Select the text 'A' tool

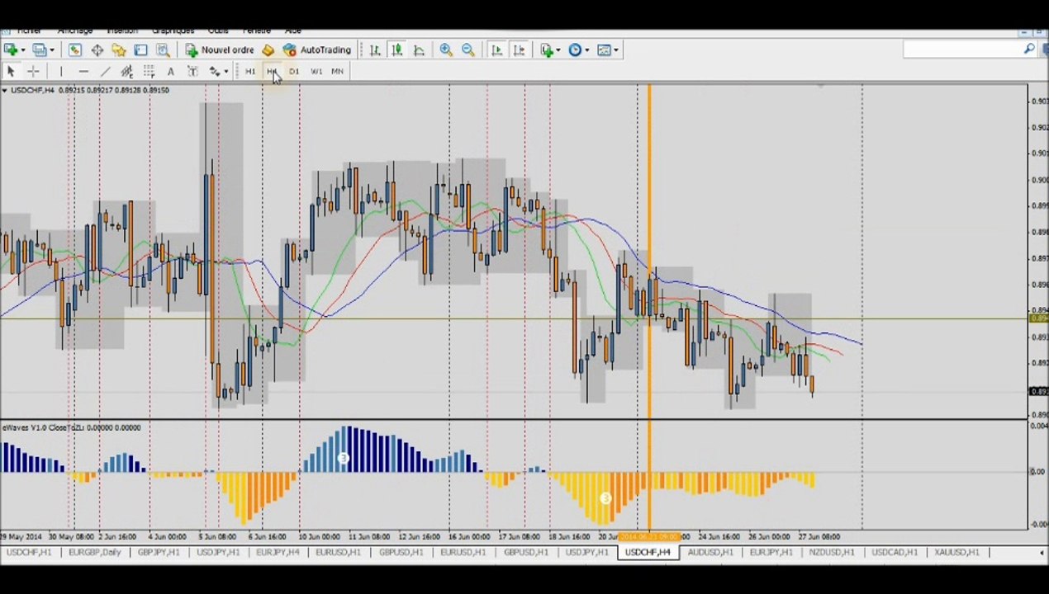point(170,72)
